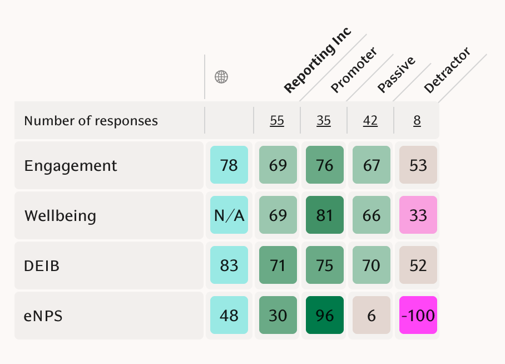Select the Wellbeing Promoter score 81
Viewport: 505px width, 364px height.
[325, 216]
